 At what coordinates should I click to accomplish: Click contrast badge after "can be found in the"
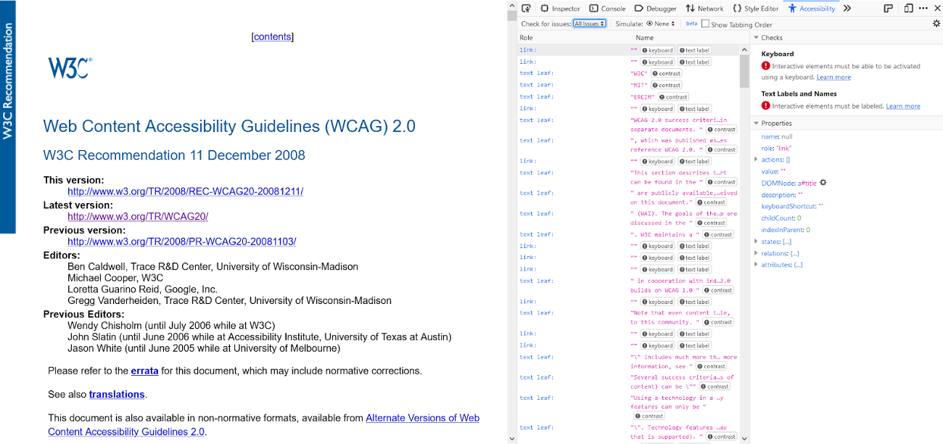click(x=722, y=182)
